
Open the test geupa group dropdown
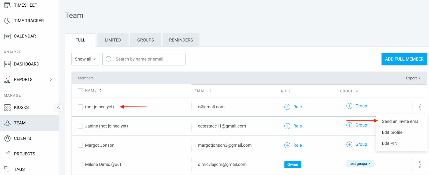(x=360, y=163)
